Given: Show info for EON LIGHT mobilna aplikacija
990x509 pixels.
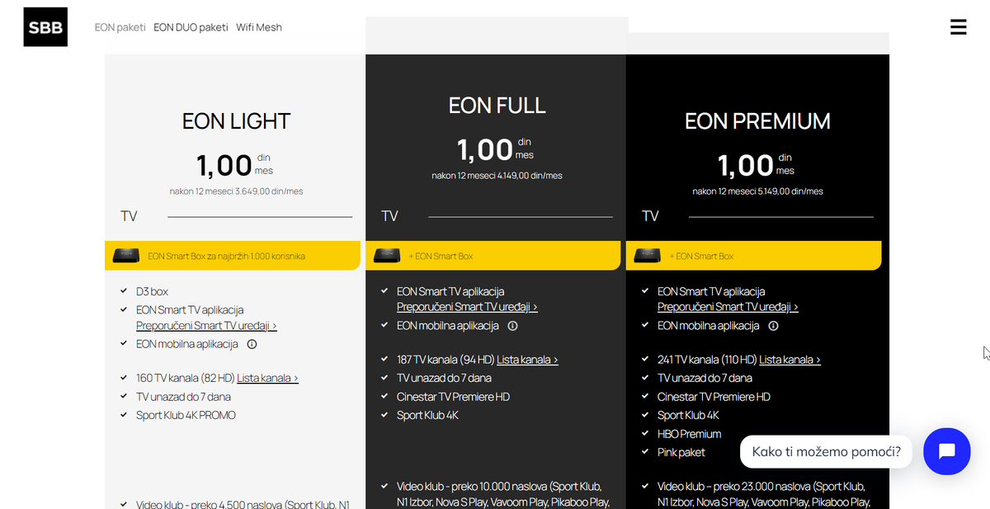Looking at the screenshot, I should click(x=252, y=344).
